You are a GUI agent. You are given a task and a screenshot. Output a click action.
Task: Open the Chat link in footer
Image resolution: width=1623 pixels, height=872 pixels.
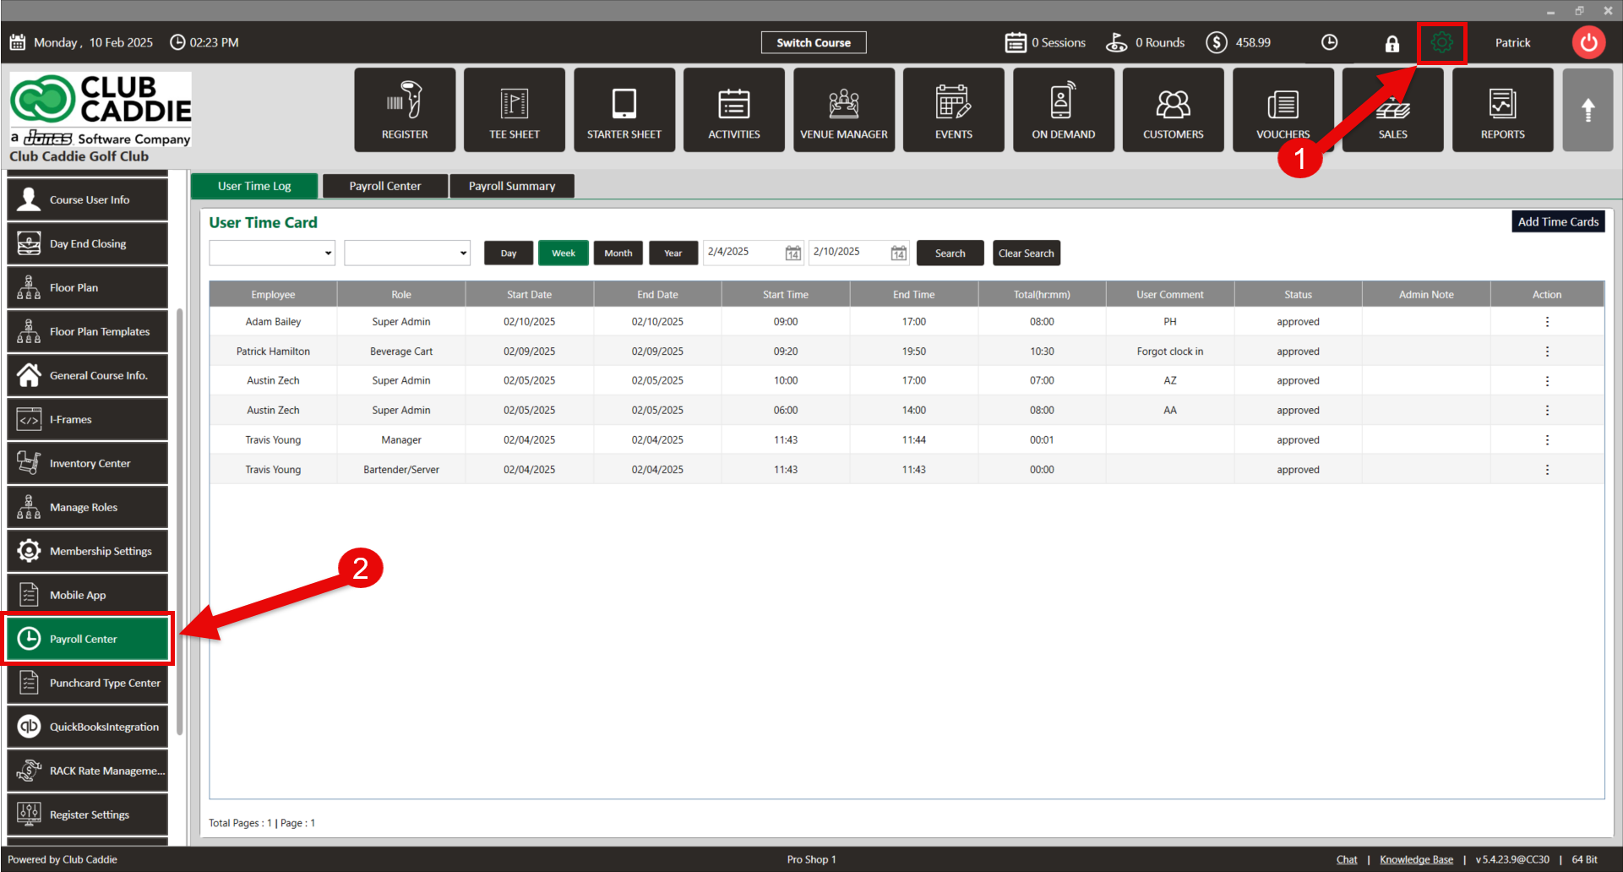1347,859
